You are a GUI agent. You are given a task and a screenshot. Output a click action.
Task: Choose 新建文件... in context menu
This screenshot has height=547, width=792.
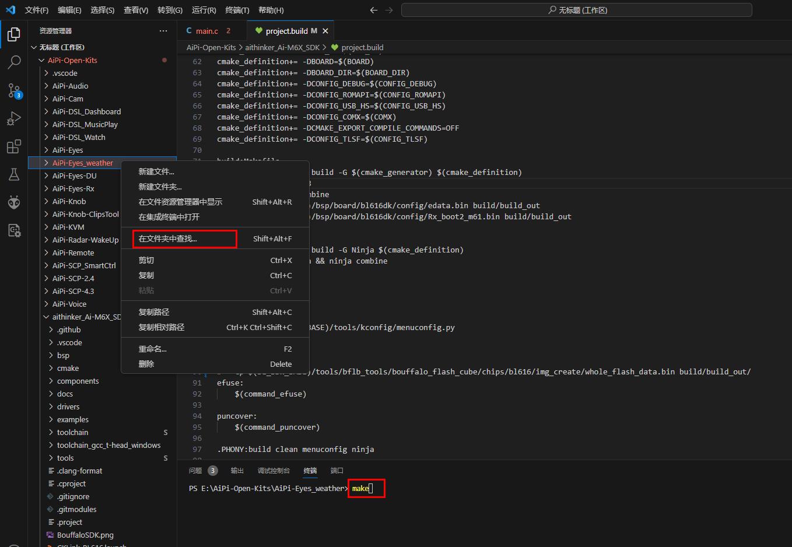(215, 171)
